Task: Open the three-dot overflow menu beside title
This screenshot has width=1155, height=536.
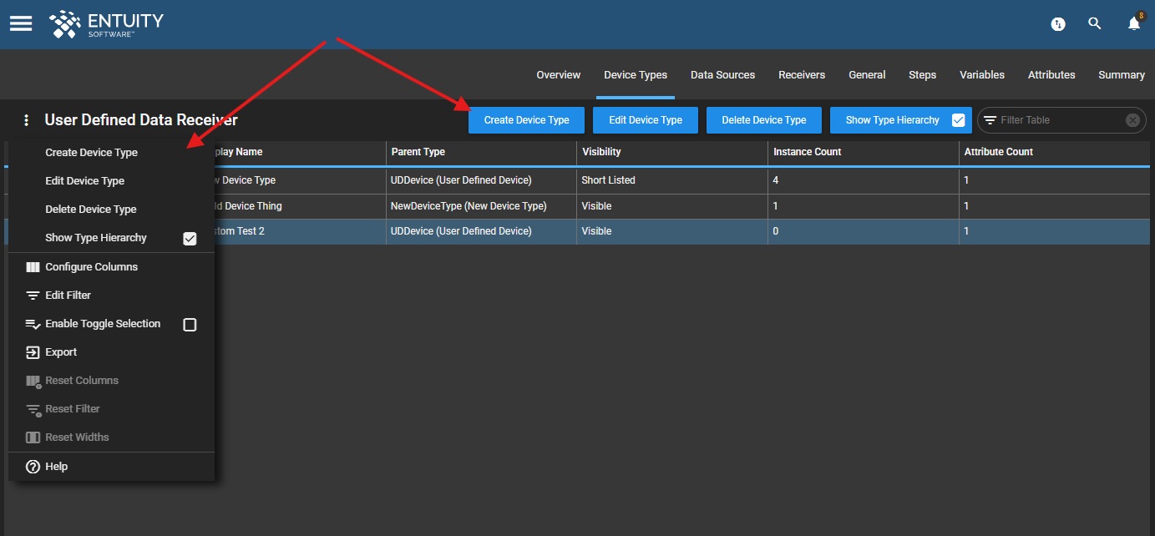Action: click(x=27, y=120)
